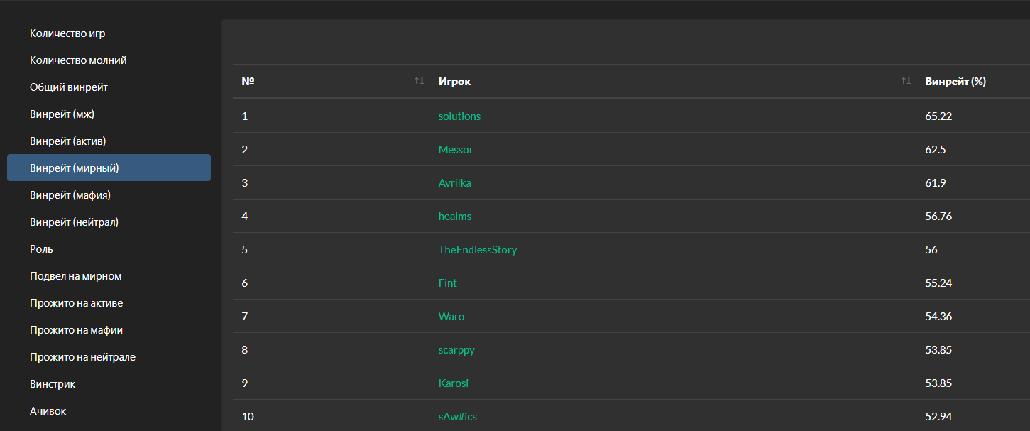
Task: Open sAw#ics player link
Action: pos(458,417)
